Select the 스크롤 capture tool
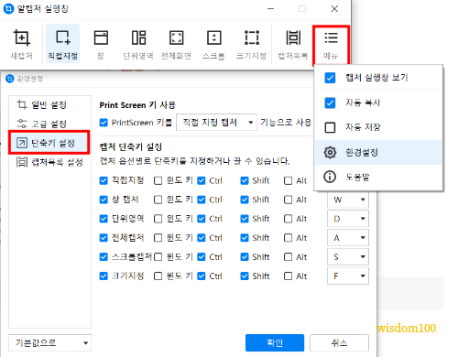 213,44
